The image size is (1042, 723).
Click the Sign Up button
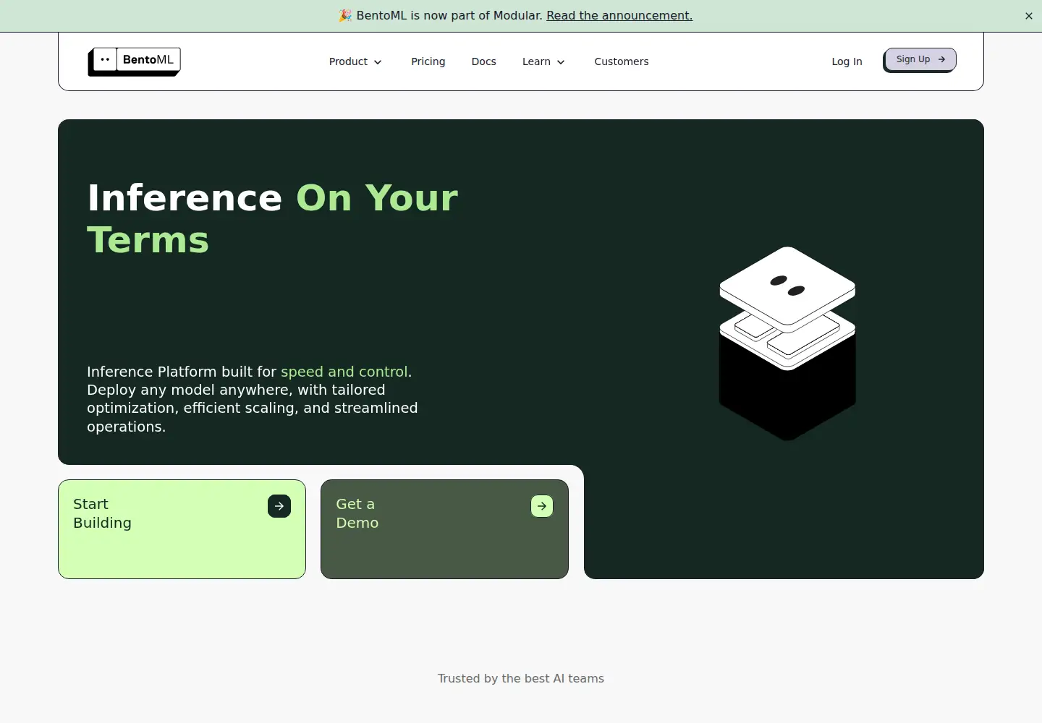pyautogui.click(x=920, y=60)
